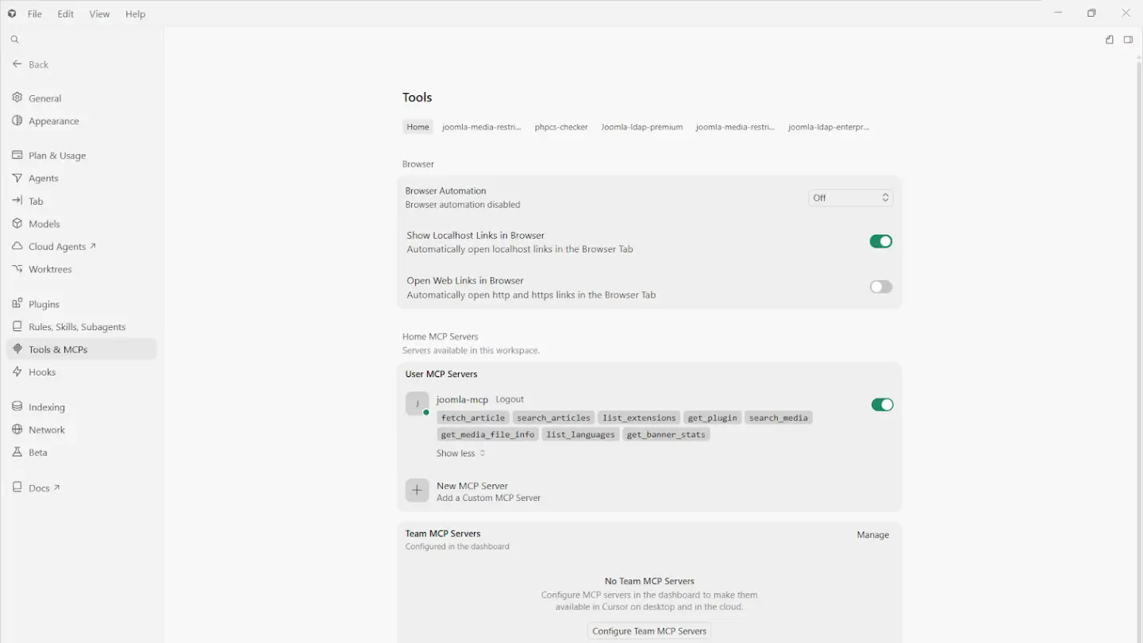Click the app logo icon in title bar

(12, 13)
